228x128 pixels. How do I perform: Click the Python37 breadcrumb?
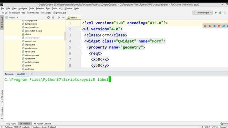coord(33,13)
